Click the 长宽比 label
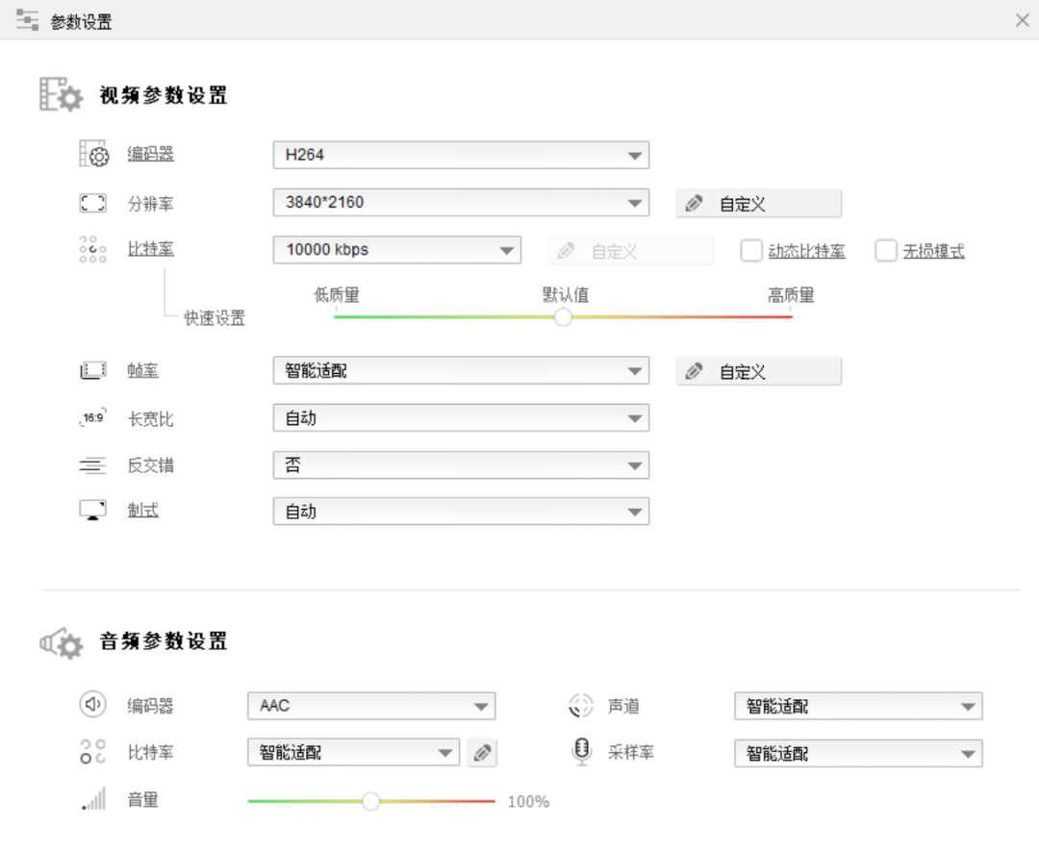Screen dimensions: 1039x852 pos(150,418)
